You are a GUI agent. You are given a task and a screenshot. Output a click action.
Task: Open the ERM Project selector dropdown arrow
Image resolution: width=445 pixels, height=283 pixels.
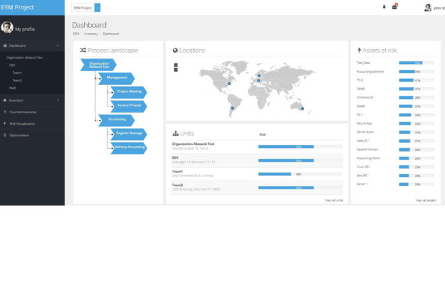(x=97, y=7)
